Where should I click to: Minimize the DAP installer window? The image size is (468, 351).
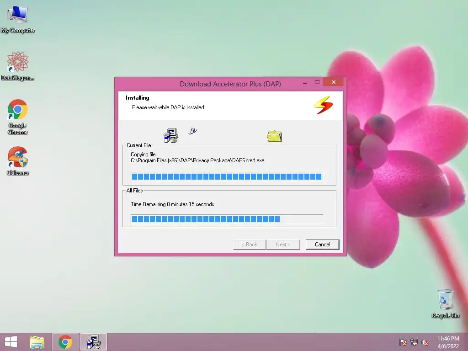305,83
